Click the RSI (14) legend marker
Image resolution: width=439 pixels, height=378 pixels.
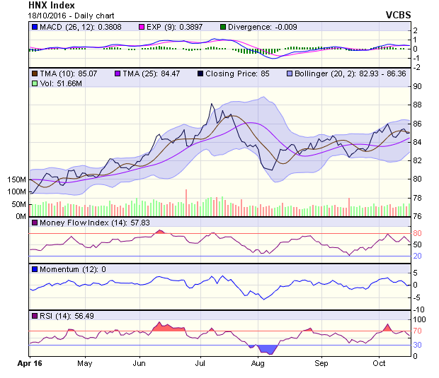[34, 315]
